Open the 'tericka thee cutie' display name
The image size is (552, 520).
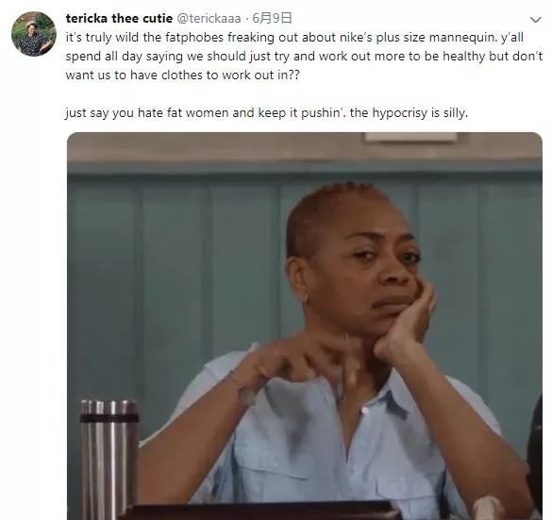119,18
